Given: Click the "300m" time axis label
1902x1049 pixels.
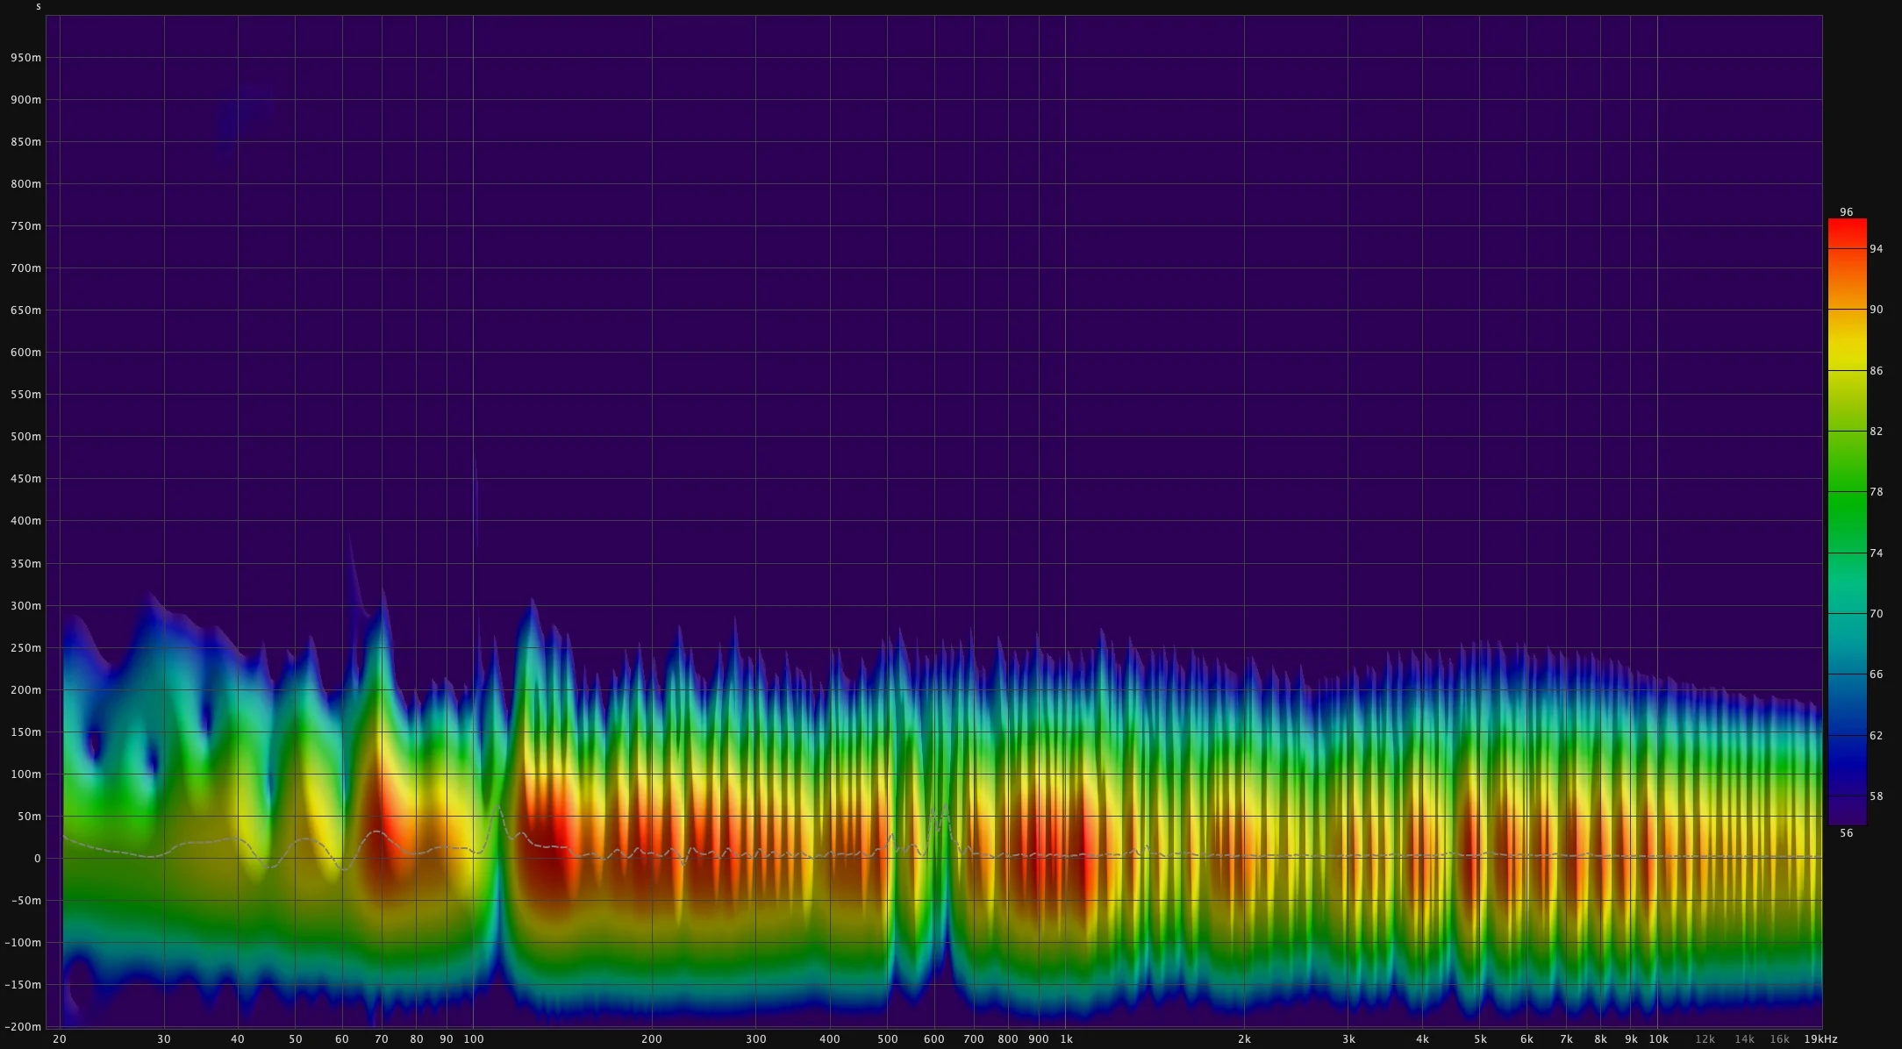Looking at the screenshot, I should [25, 606].
